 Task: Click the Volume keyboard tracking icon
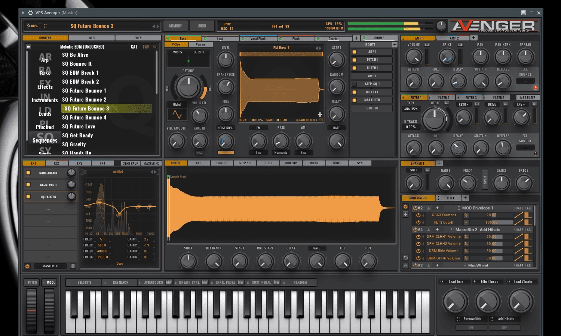click(x=427, y=45)
